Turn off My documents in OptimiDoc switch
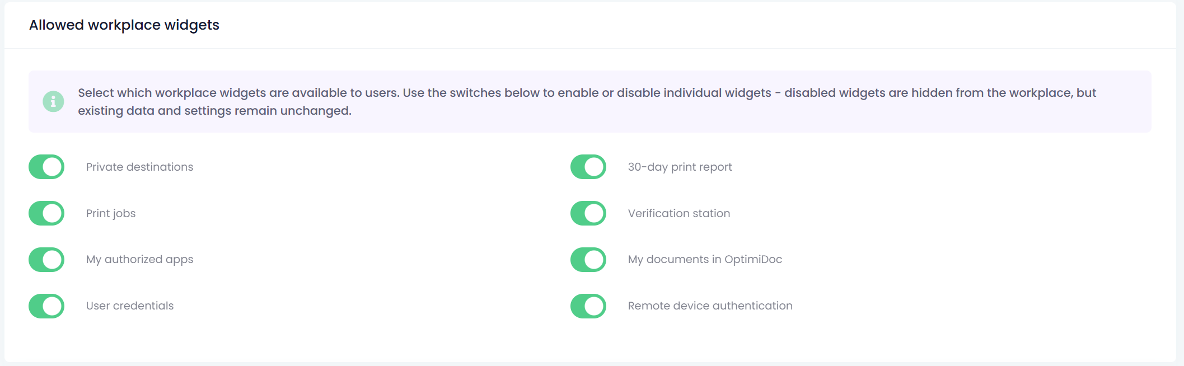 click(x=588, y=260)
